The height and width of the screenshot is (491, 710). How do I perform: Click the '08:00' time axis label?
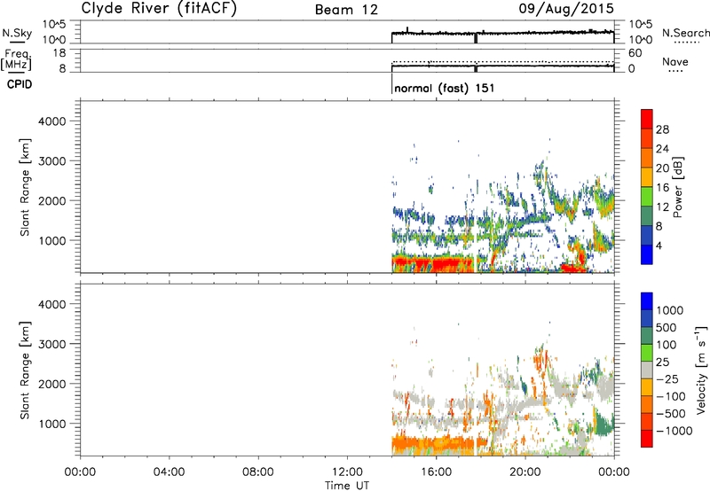click(x=258, y=472)
